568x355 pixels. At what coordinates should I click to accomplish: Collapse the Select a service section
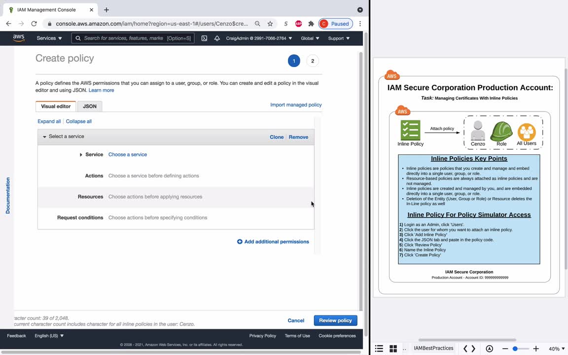tap(44, 137)
